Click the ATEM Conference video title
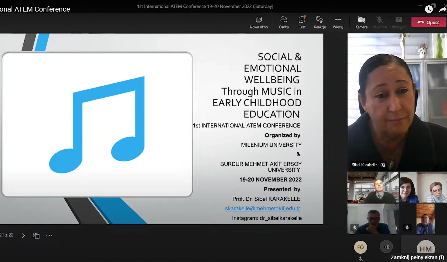This screenshot has height=262, width=447. [35, 9]
